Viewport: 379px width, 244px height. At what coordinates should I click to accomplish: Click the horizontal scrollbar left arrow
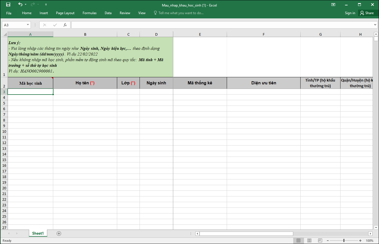(197, 234)
